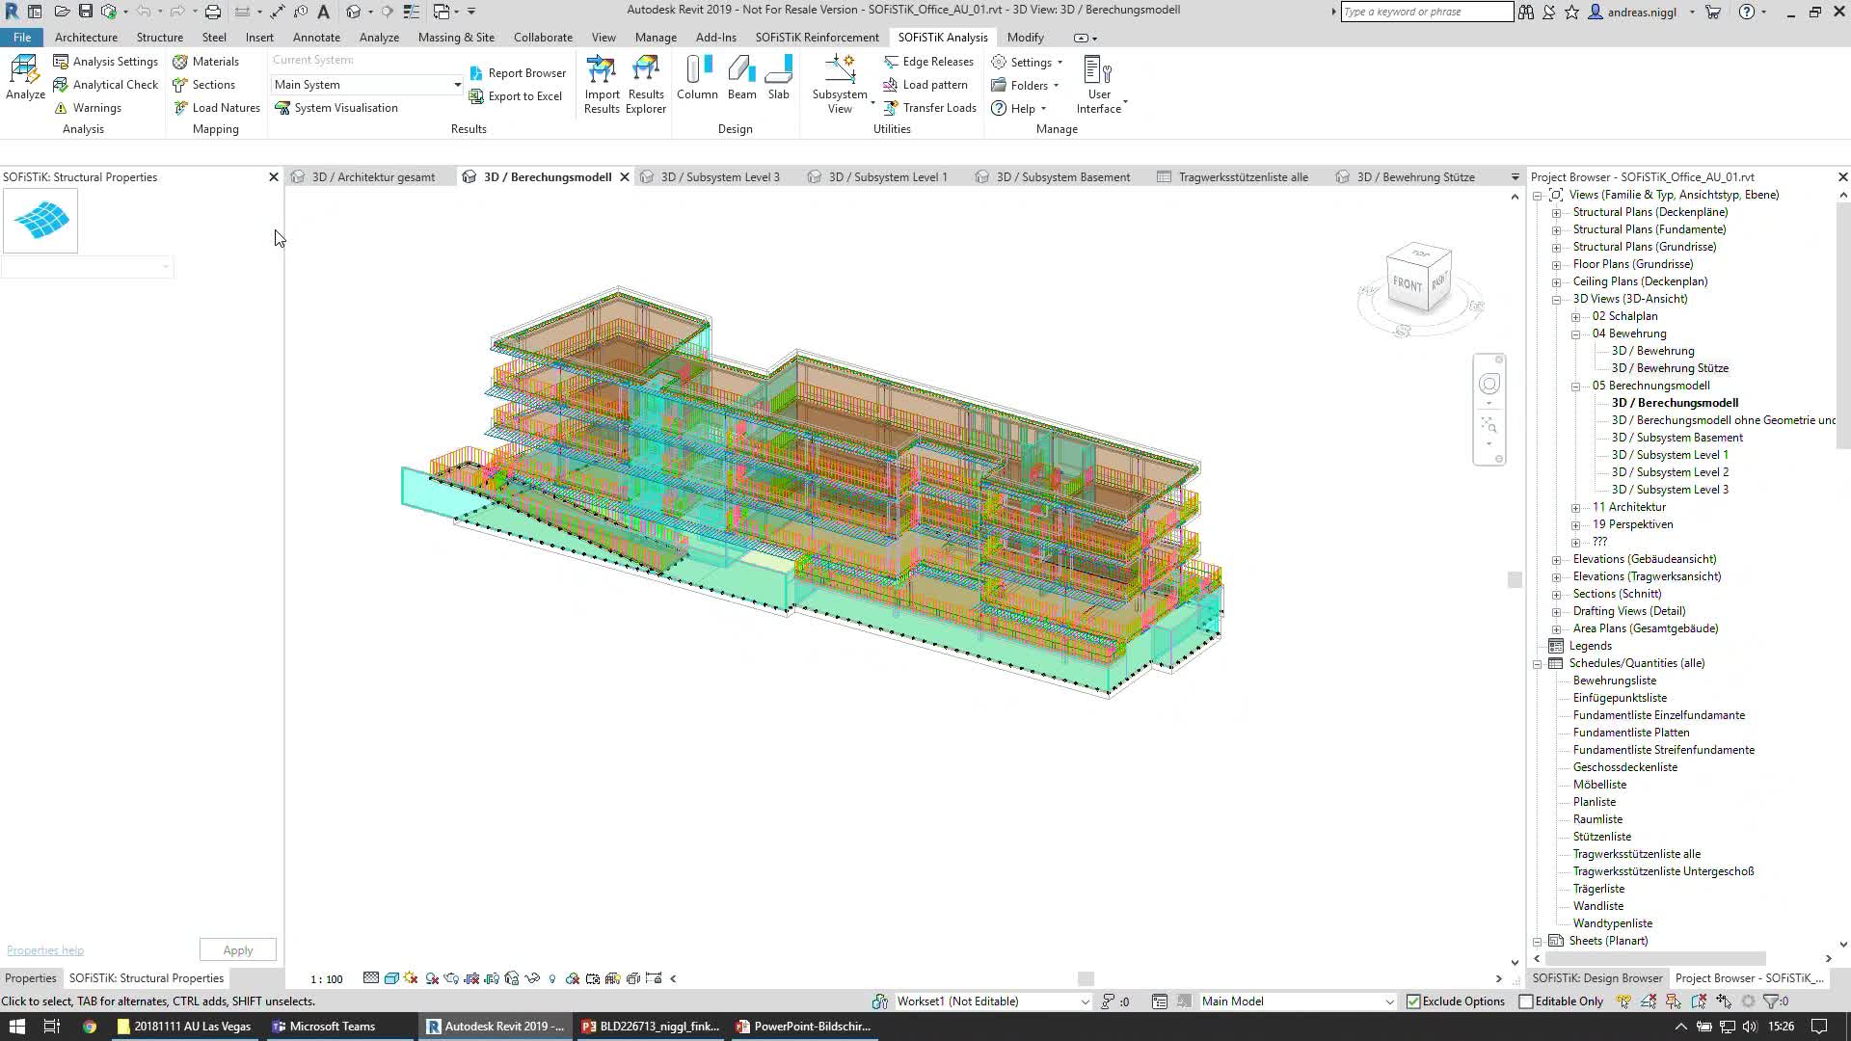Toggle the Exclude Options checkbox

coord(1414,1001)
